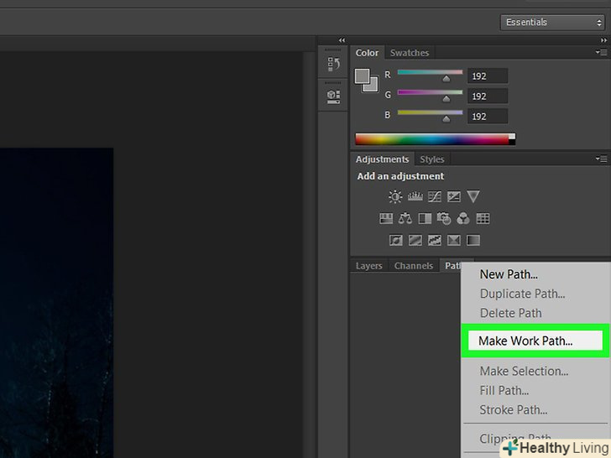The image size is (611, 458).
Task: Click the R value input field
Action: (x=488, y=75)
